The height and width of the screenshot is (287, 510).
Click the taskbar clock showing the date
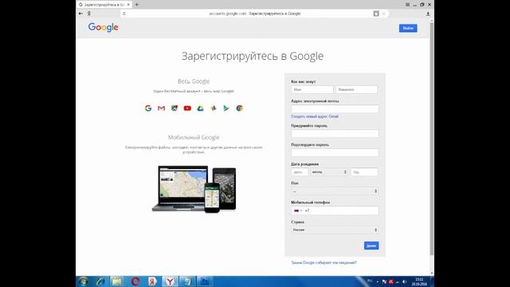tap(419, 281)
